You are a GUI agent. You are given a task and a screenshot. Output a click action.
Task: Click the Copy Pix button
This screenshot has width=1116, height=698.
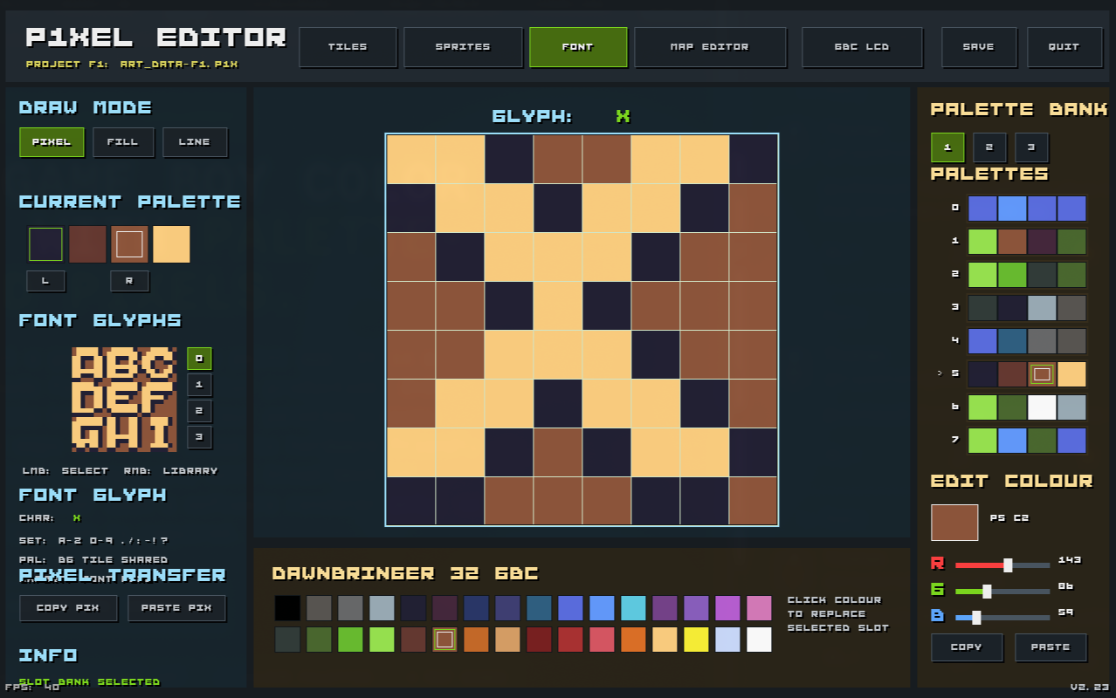pyautogui.click(x=68, y=608)
